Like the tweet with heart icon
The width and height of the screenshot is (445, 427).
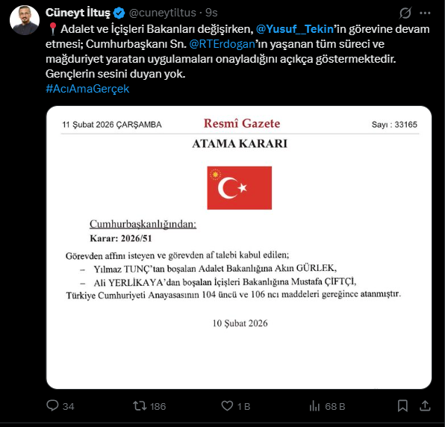coord(227,405)
